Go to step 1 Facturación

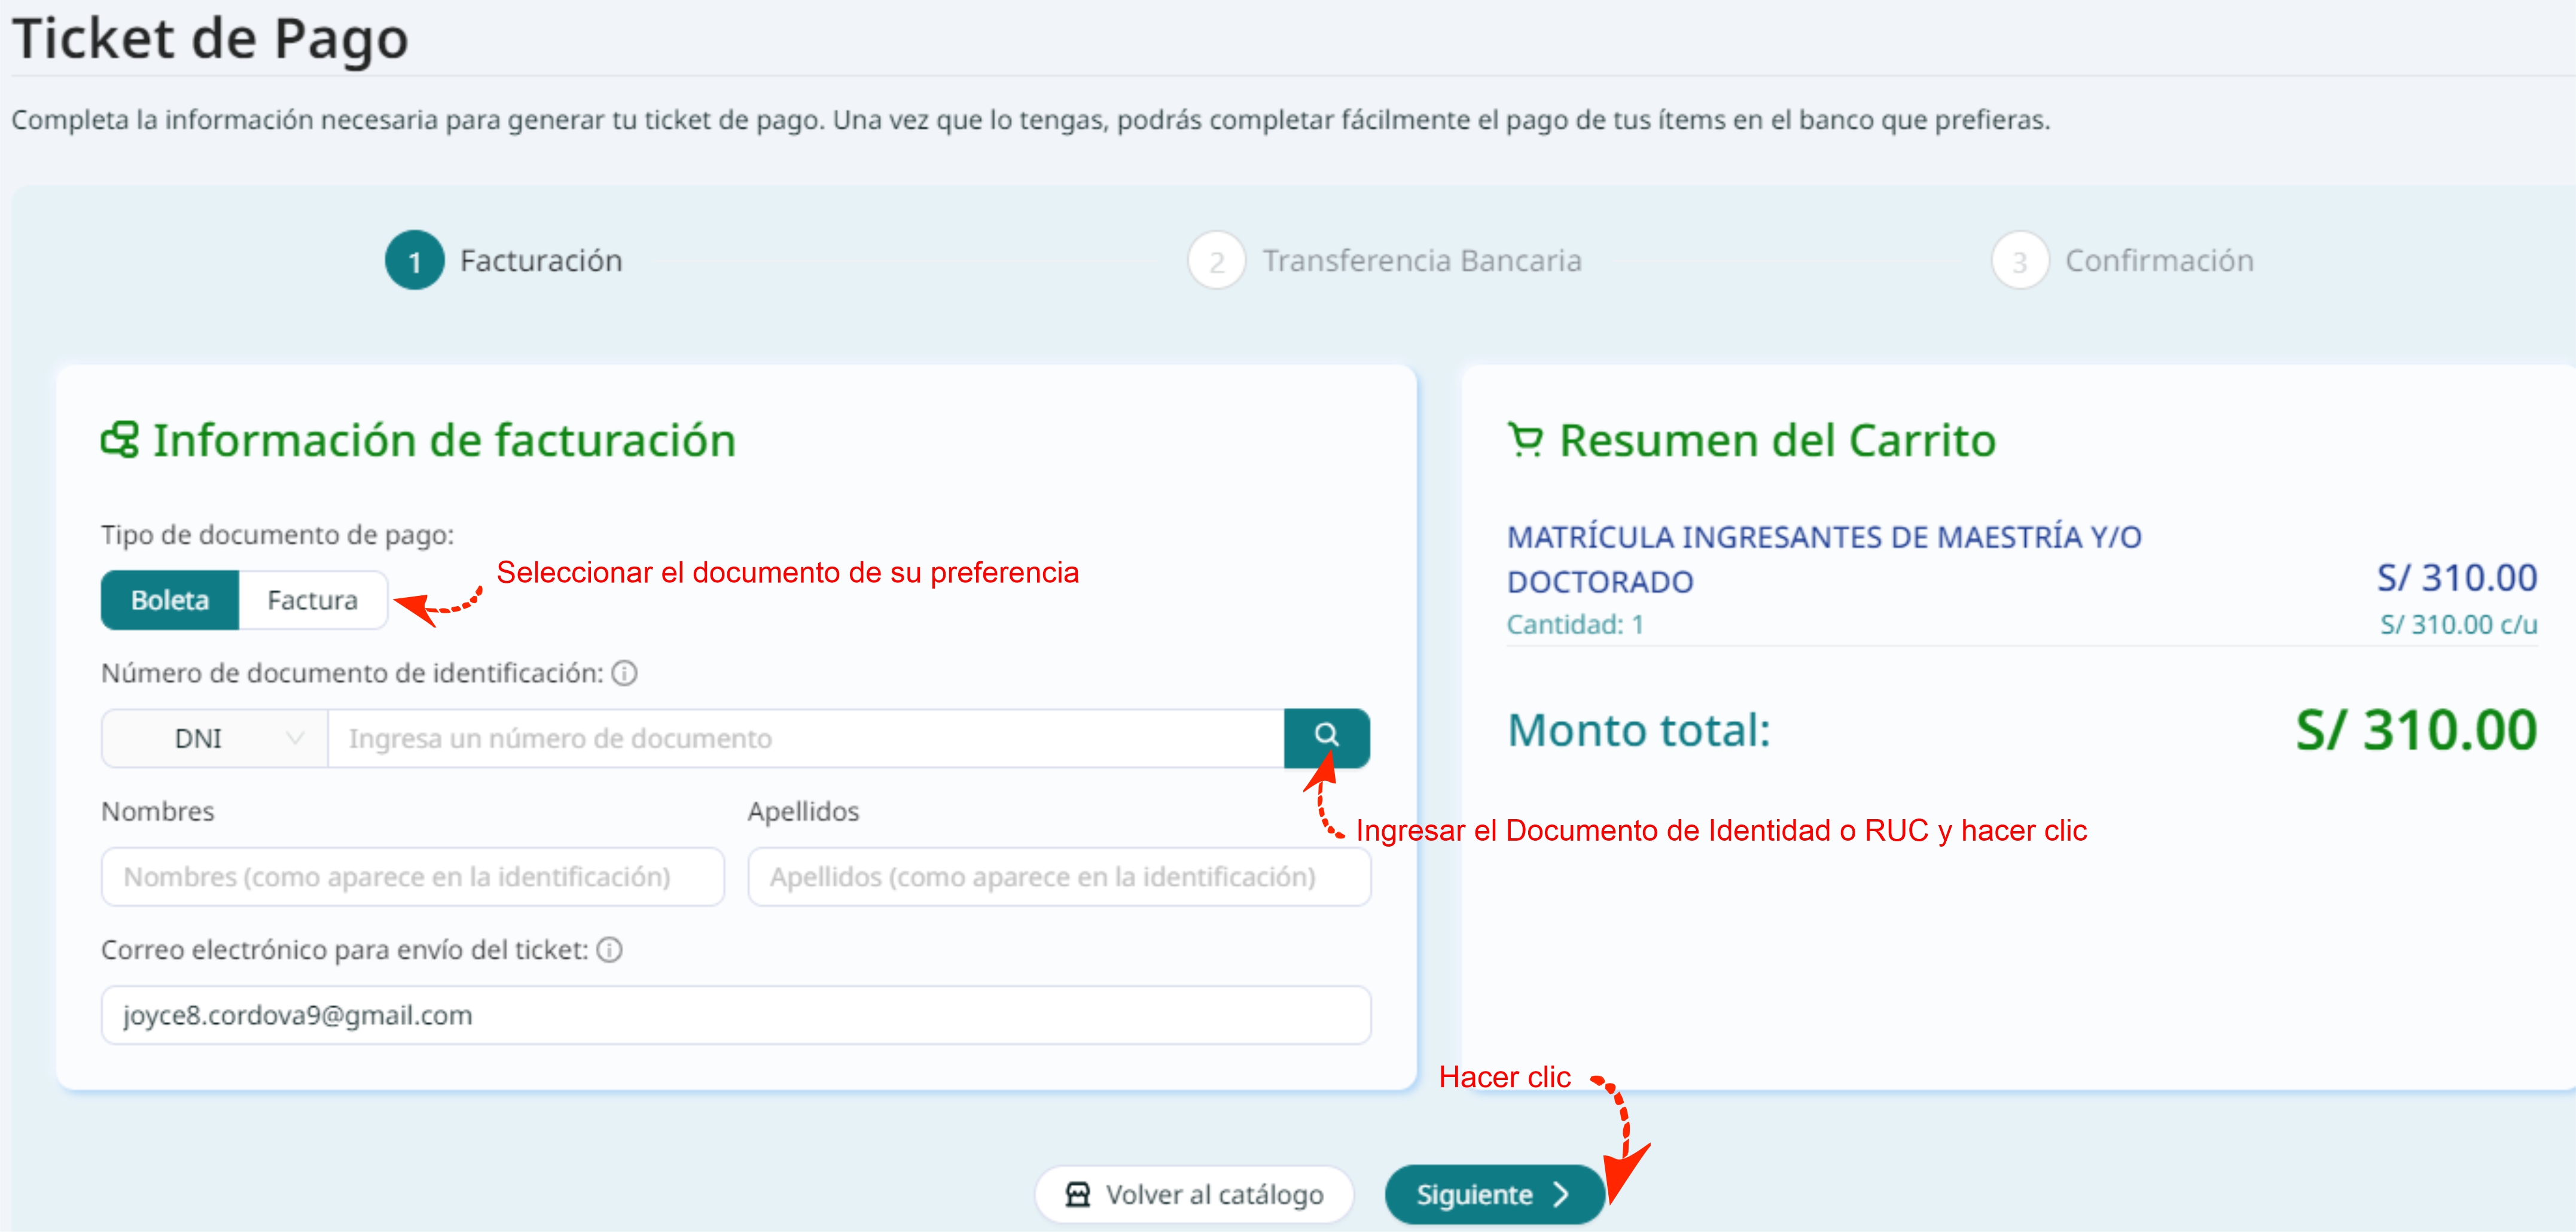tap(503, 260)
